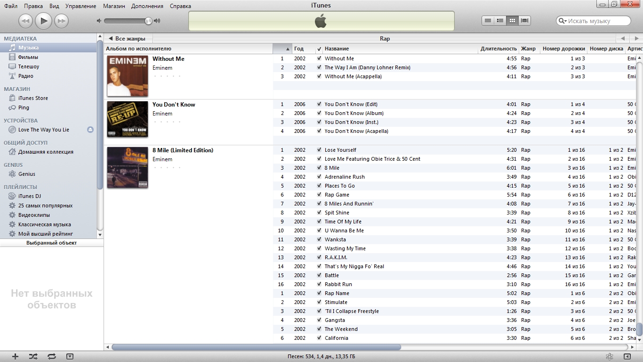Start playback with the Play button
Screen dimensions: 643x362
tap(43, 20)
